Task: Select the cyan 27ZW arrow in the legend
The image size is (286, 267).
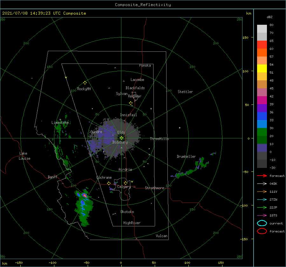Action: 262,200
